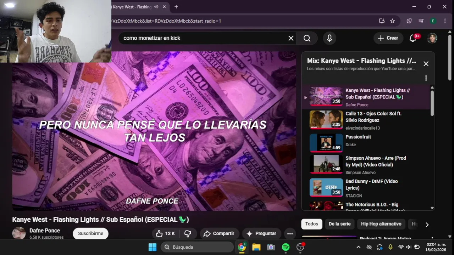Click the Preguntar button
This screenshot has width=454, height=255.
coord(261,233)
